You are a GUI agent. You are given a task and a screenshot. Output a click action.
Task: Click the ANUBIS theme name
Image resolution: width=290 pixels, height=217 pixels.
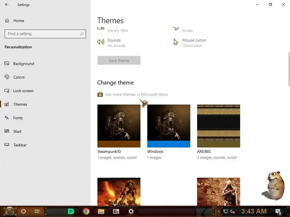pyautogui.click(x=204, y=151)
